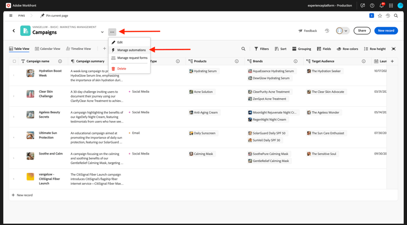The width and height of the screenshot is (407, 225).
Task: Open the history icon beside Feedback
Action: pos(327,30)
